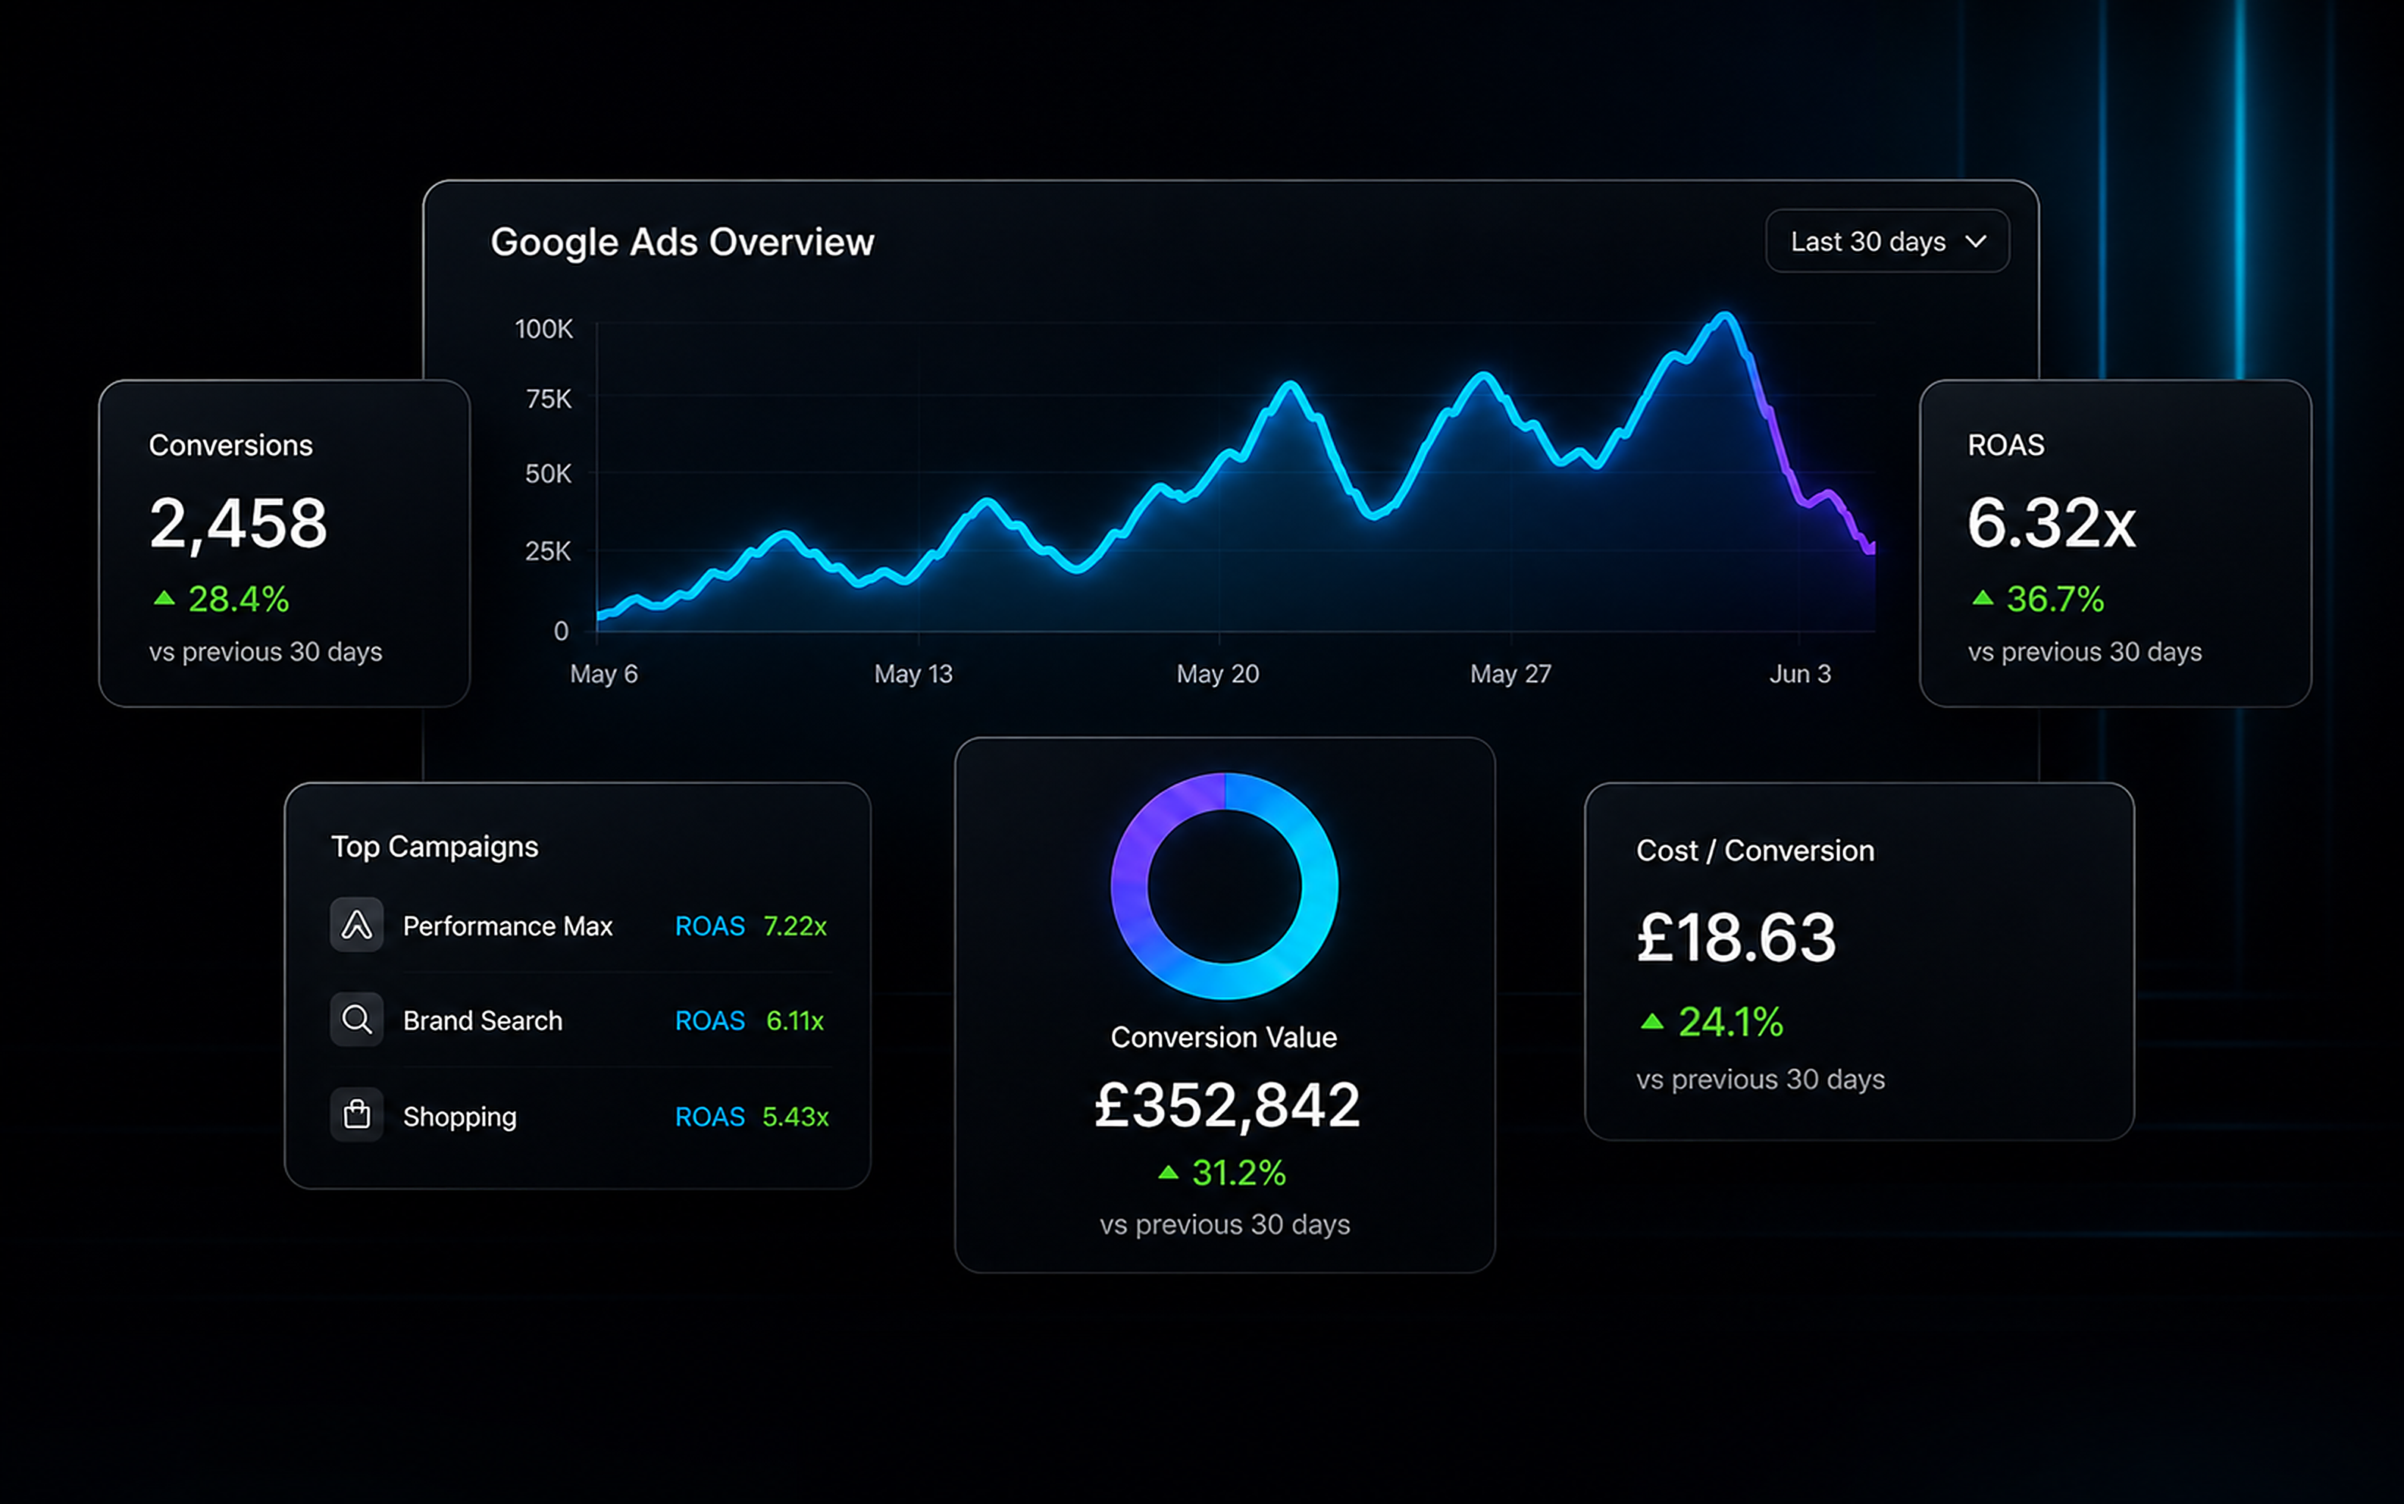Click the Top Campaigns heading
The image size is (2404, 1504).
pos(434,847)
